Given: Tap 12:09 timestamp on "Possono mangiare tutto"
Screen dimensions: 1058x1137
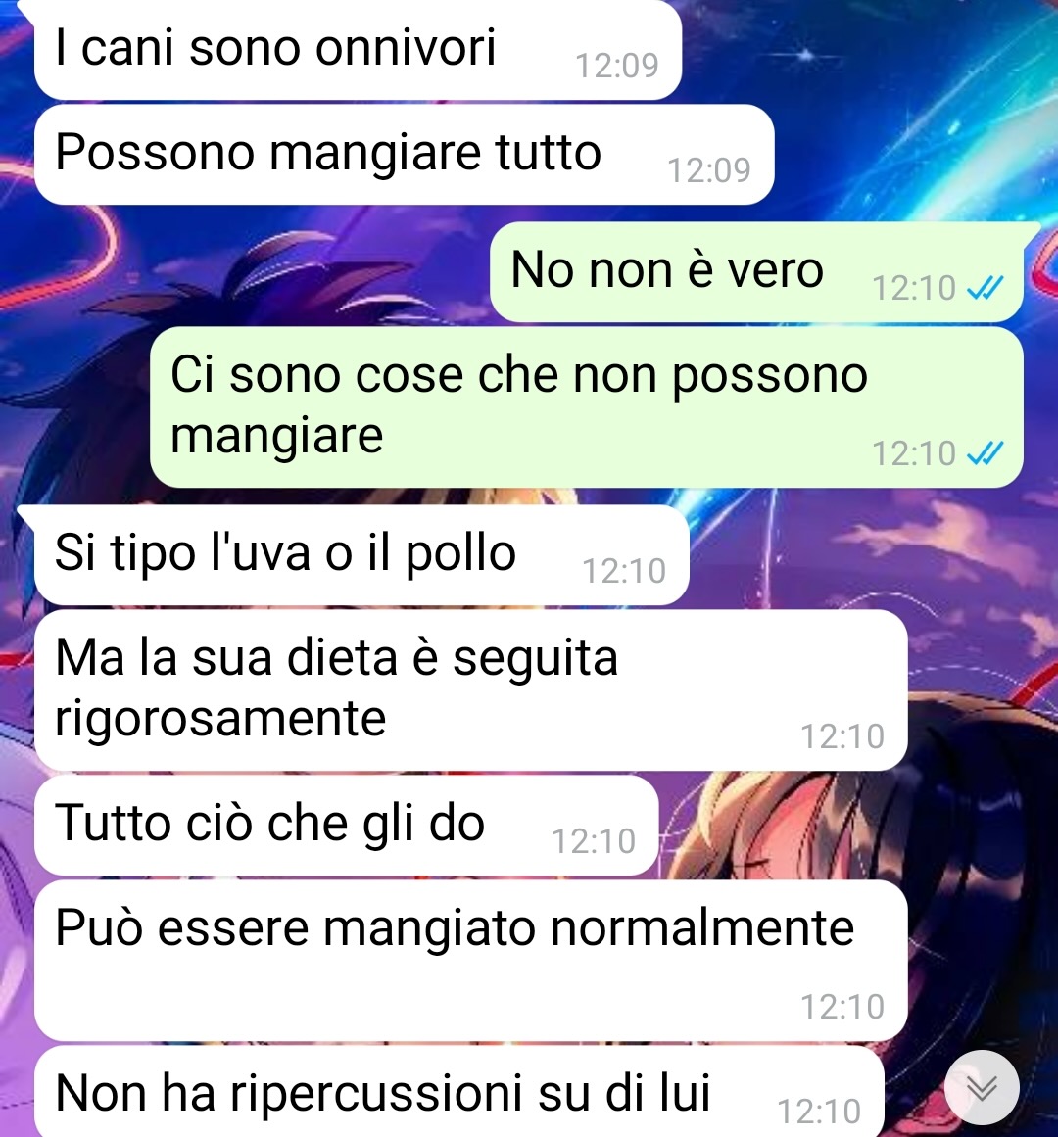Looking at the screenshot, I should pos(709,170).
